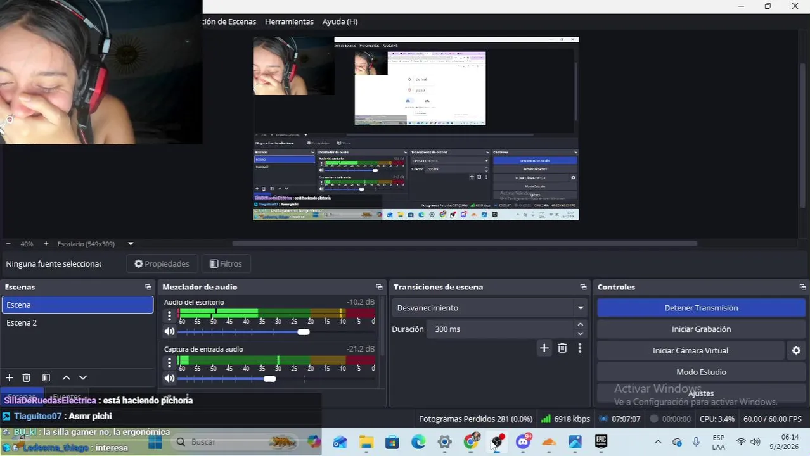Toggle microphone indicator in system tray
Image resolution: width=810 pixels, height=456 pixels.
click(x=696, y=441)
